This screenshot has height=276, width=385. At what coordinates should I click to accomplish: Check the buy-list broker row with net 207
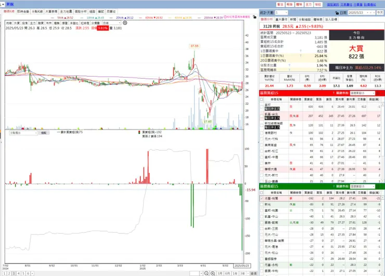262,116
